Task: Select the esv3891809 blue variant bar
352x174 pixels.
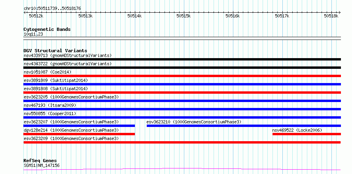Action: click(182, 84)
